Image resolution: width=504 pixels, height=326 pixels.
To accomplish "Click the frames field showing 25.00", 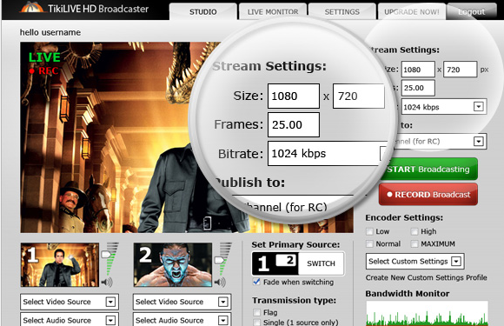I will 418,88.
